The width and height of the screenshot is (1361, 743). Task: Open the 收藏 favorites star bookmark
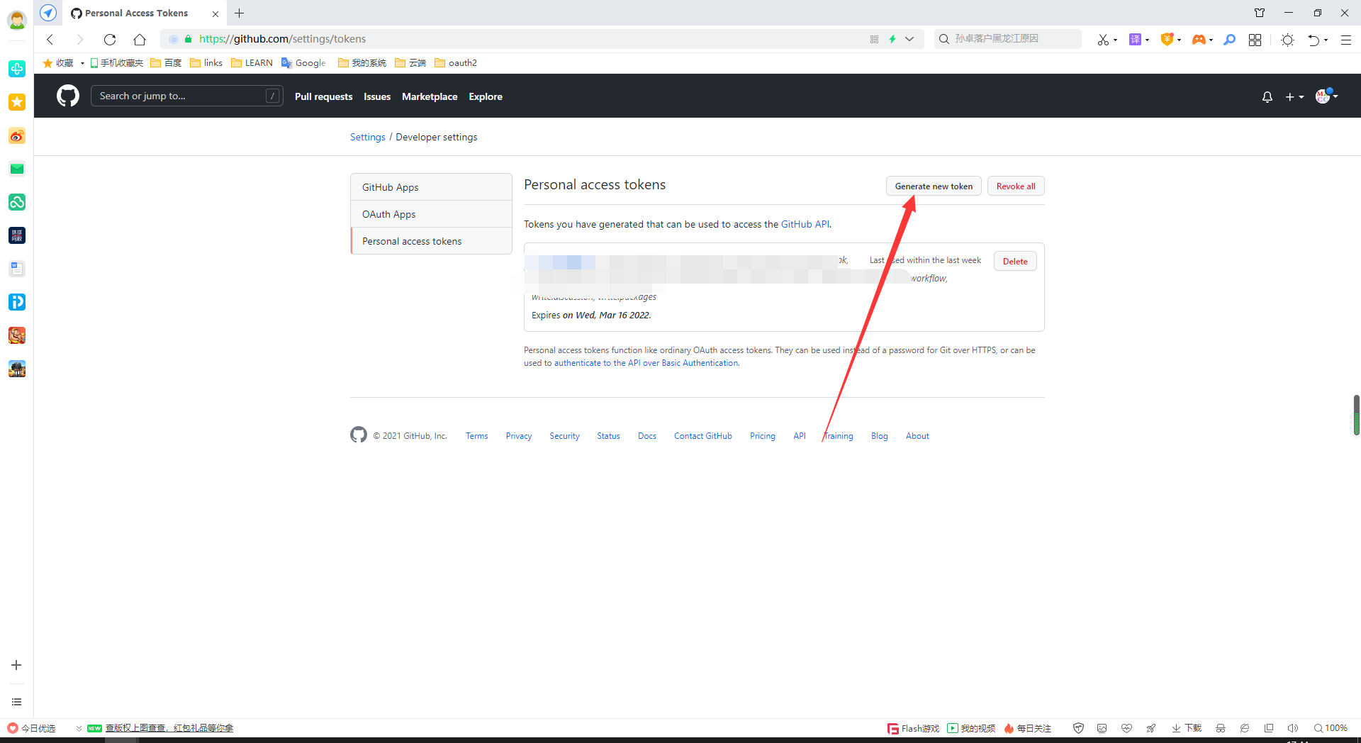tap(58, 63)
